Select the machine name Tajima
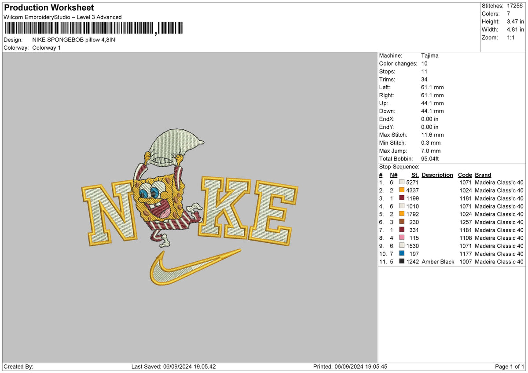The width and height of the screenshot is (528, 373). (429, 55)
